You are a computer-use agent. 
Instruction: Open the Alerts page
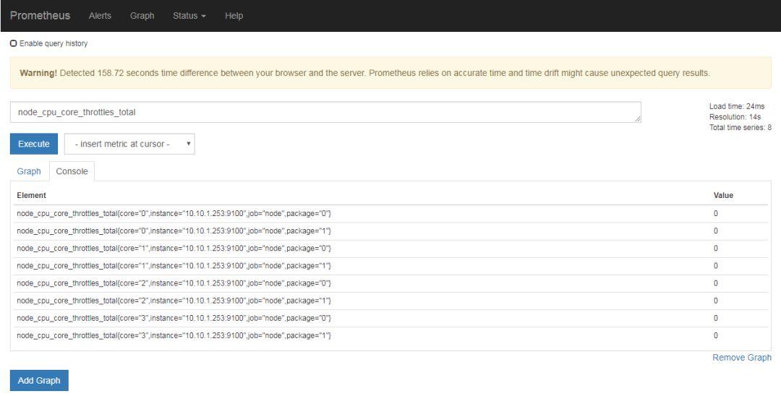(x=100, y=16)
